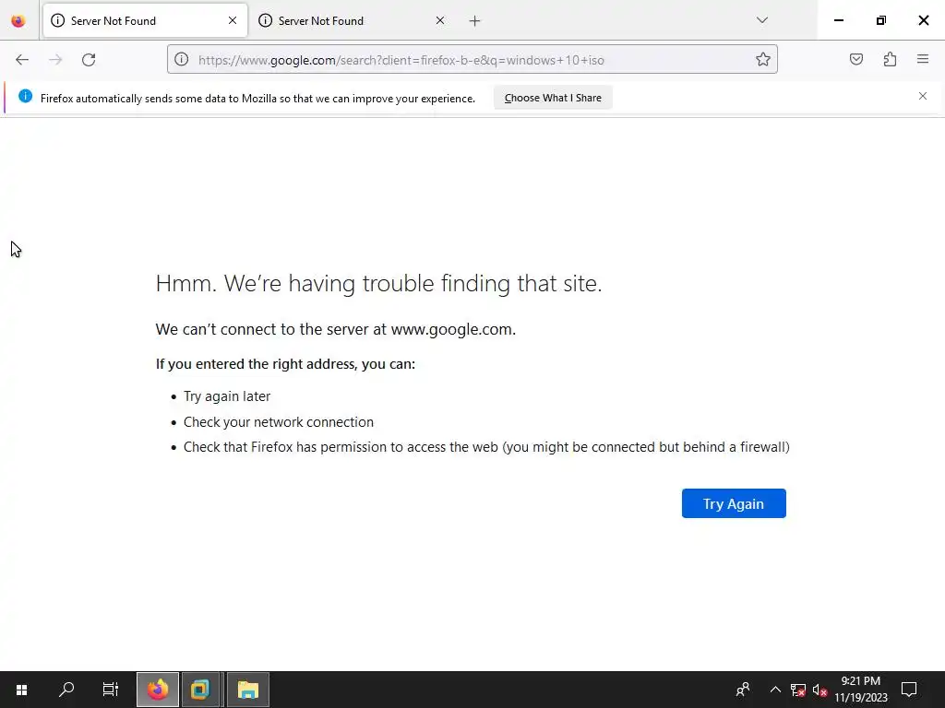
Task: Close the second Server Not Found tab
Action: [x=440, y=20]
